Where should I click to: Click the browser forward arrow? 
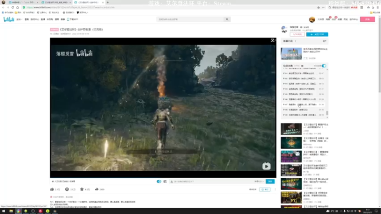pos(8,8)
